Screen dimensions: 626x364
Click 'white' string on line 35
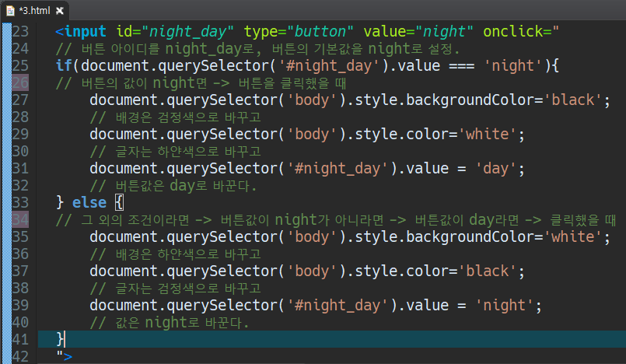click(x=572, y=236)
